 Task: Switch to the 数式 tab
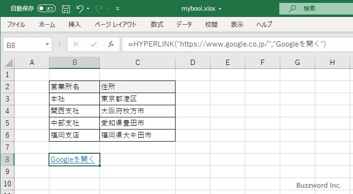point(157,24)
